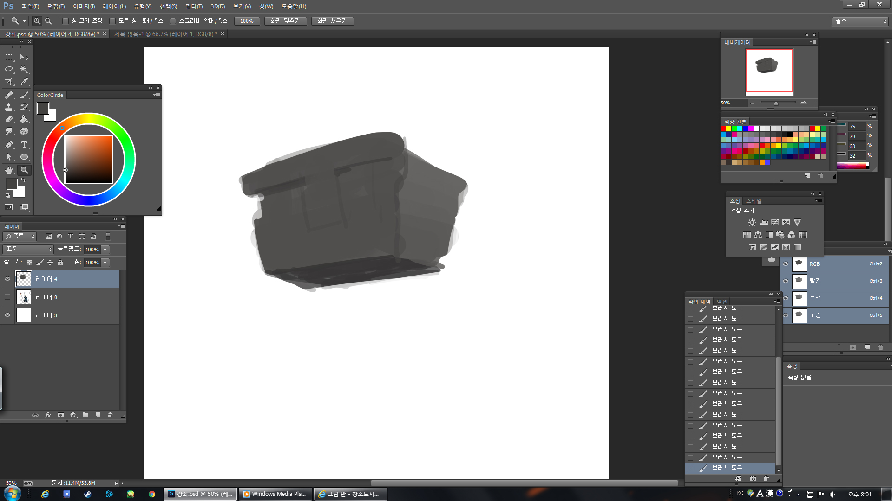Select the Healing Brush bandage tool
This screenshot has width=892, height=501.
(9, 95)
